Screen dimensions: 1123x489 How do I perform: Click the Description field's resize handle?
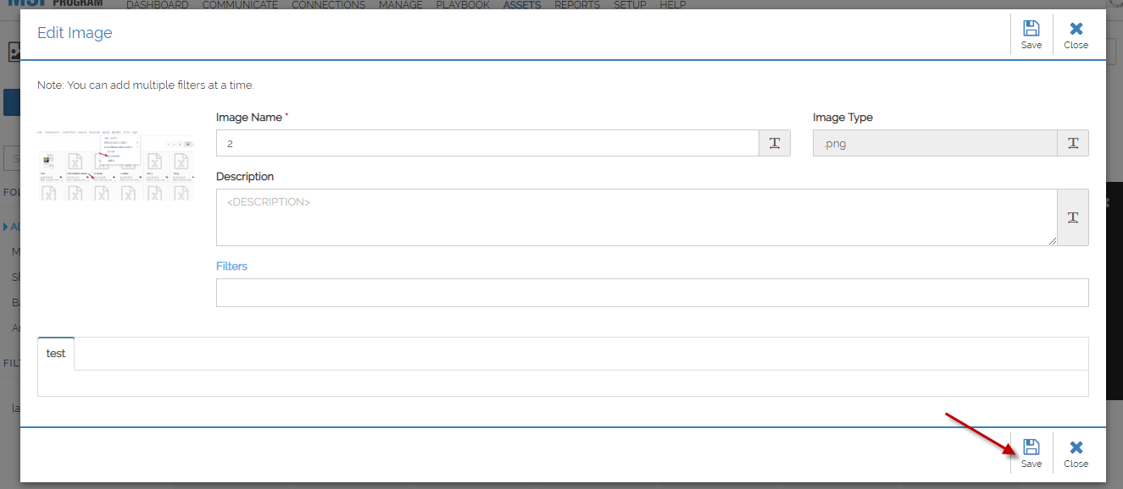coord(1053,241)
